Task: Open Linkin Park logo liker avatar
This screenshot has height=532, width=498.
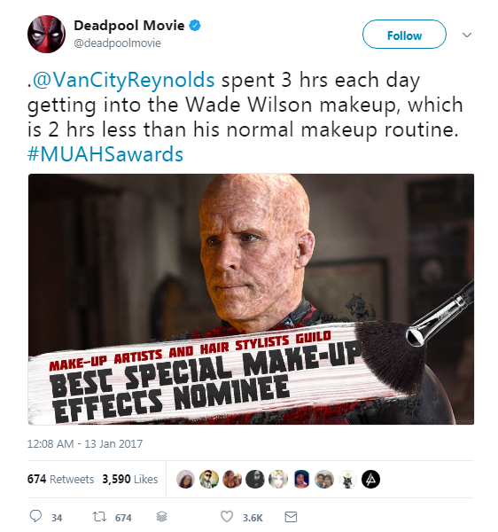Action: click(x=370, y=479)
